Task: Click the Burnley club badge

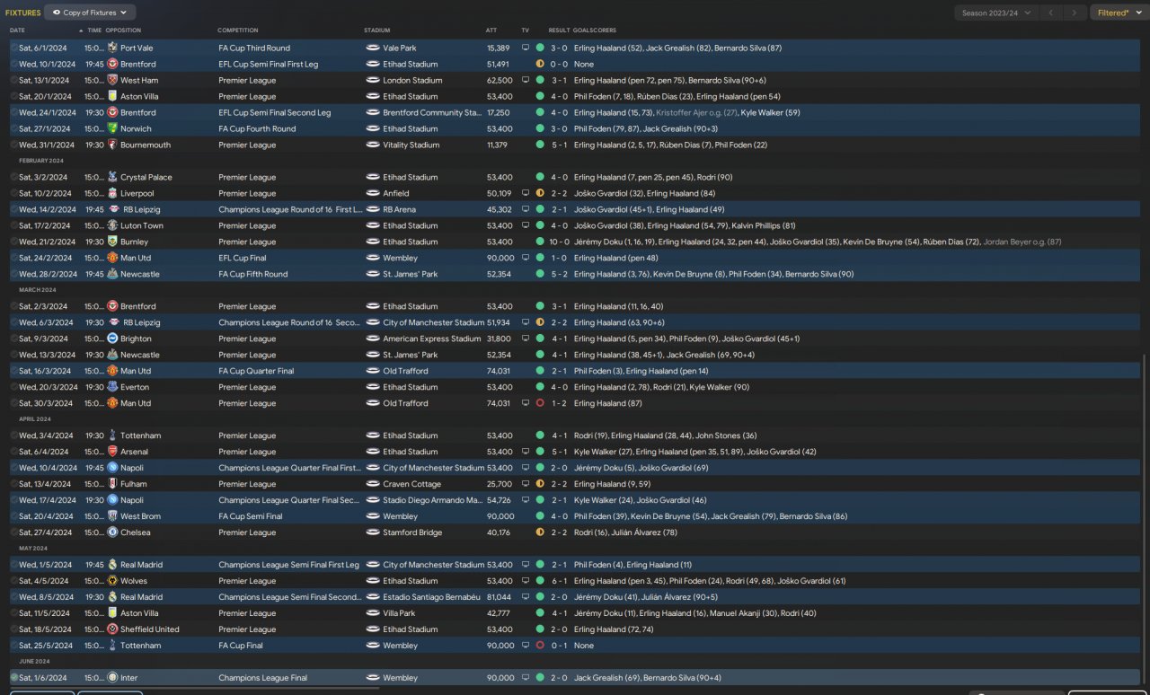Action: click(112, 242)
